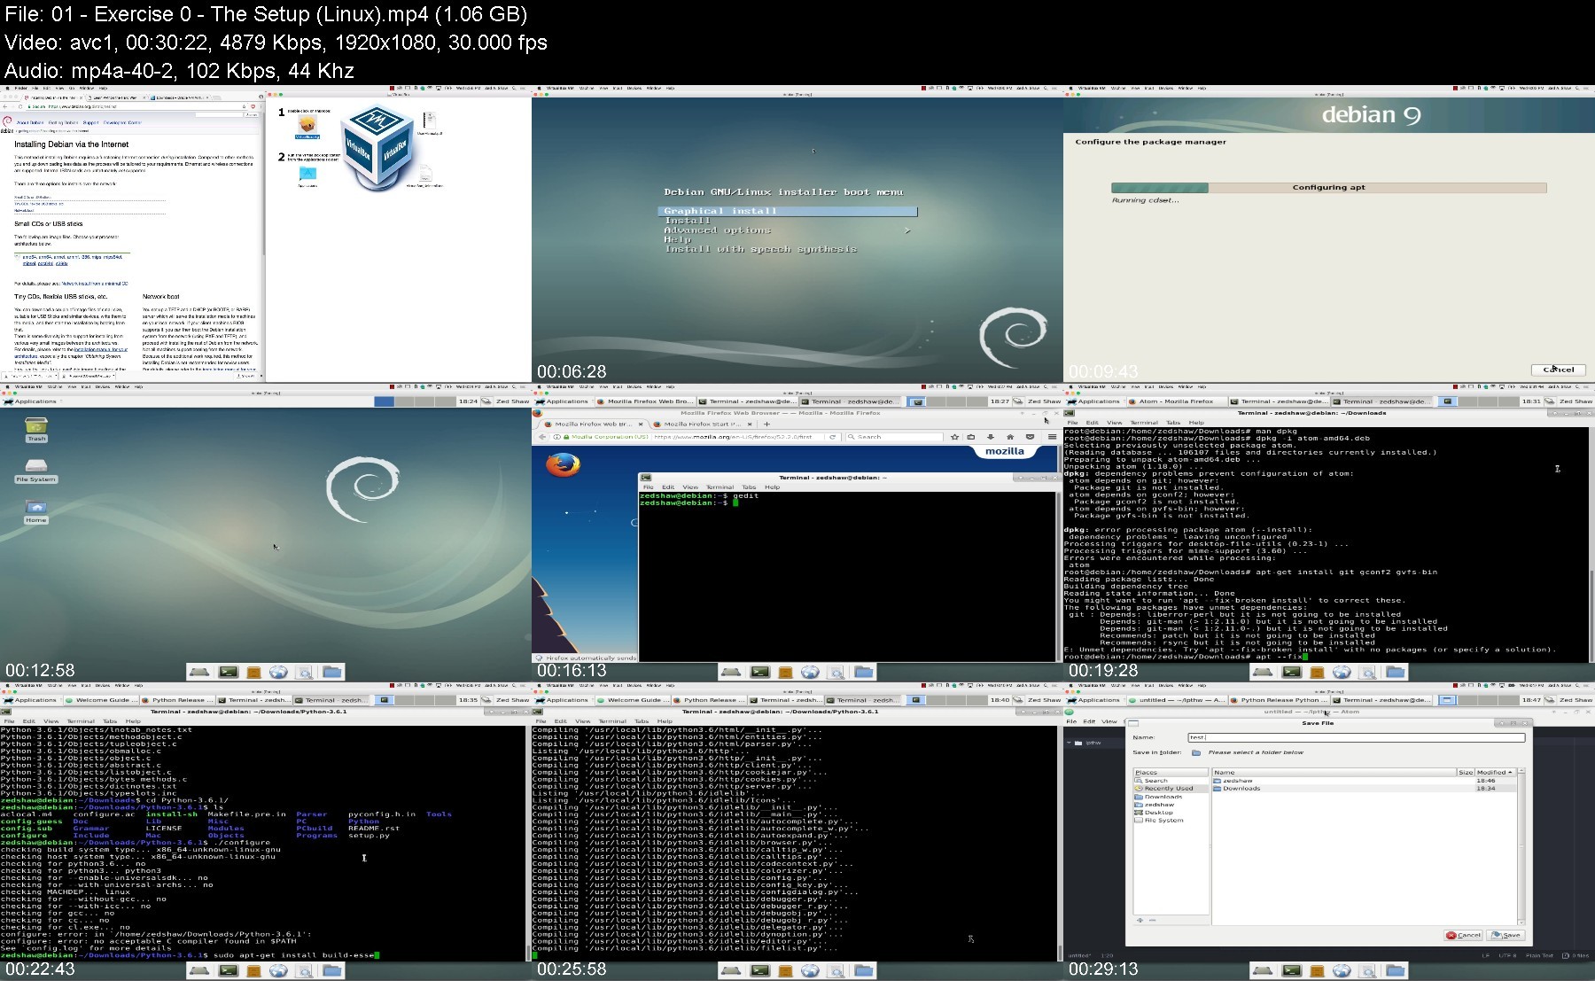Click the VirtualBox.pkg installer package icon

point(307,126)
